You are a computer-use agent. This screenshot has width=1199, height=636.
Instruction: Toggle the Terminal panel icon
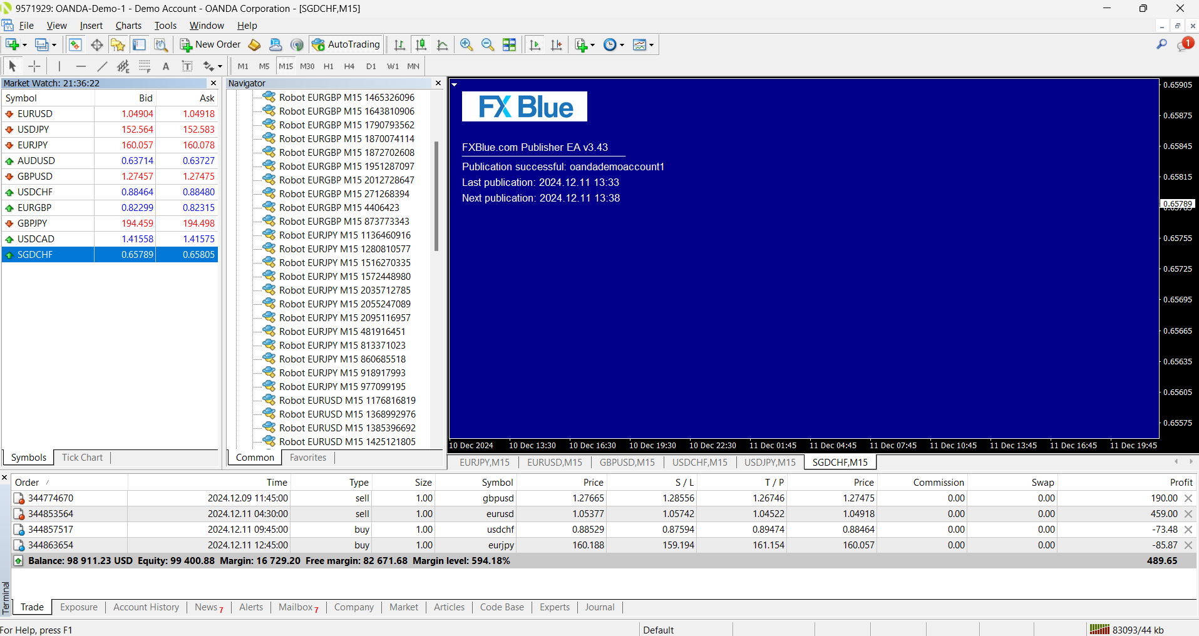(x=139, y=44)
